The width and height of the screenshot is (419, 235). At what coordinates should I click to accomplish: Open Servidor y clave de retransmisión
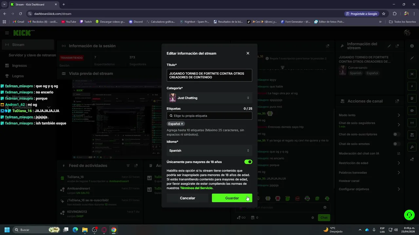click(32, 55)
